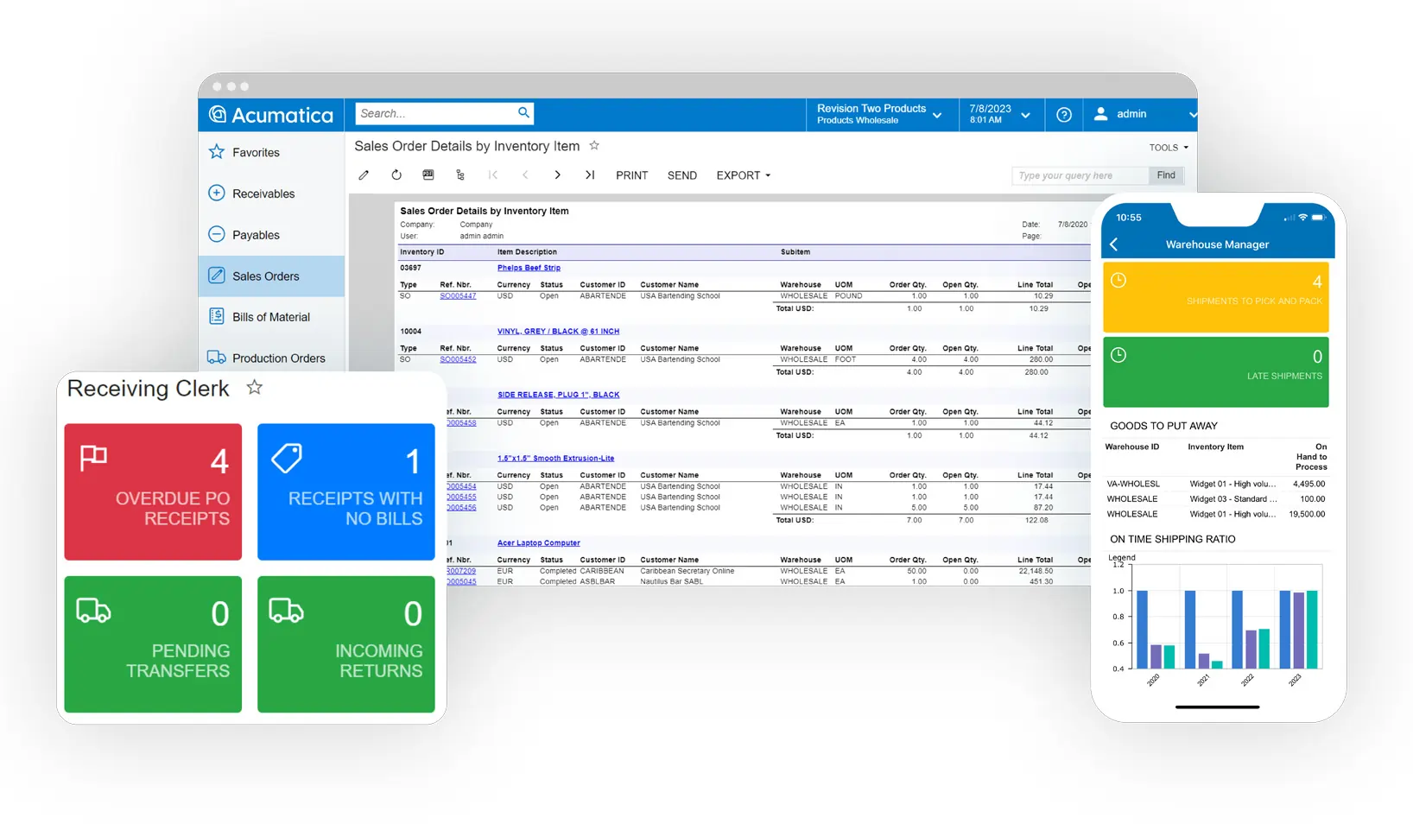
Task: Click the tag icon on Receipts With No Bills
Action: (287, 458)
